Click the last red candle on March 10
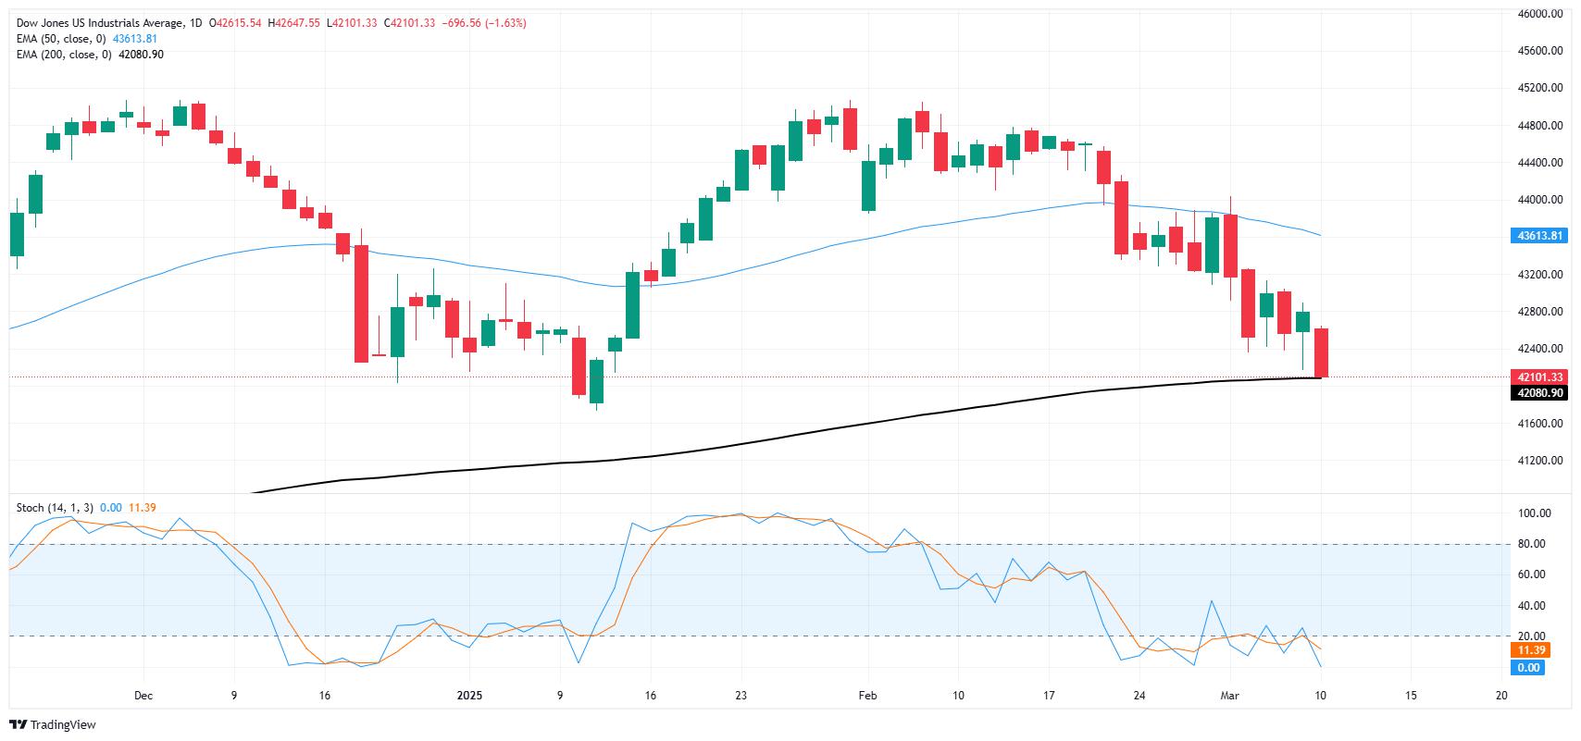 pos(1321,352)
